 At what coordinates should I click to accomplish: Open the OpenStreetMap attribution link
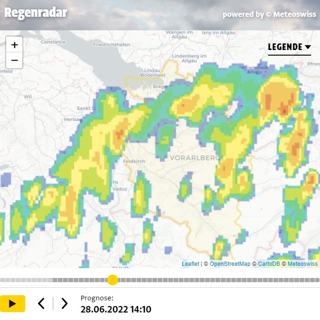[230, 264]
